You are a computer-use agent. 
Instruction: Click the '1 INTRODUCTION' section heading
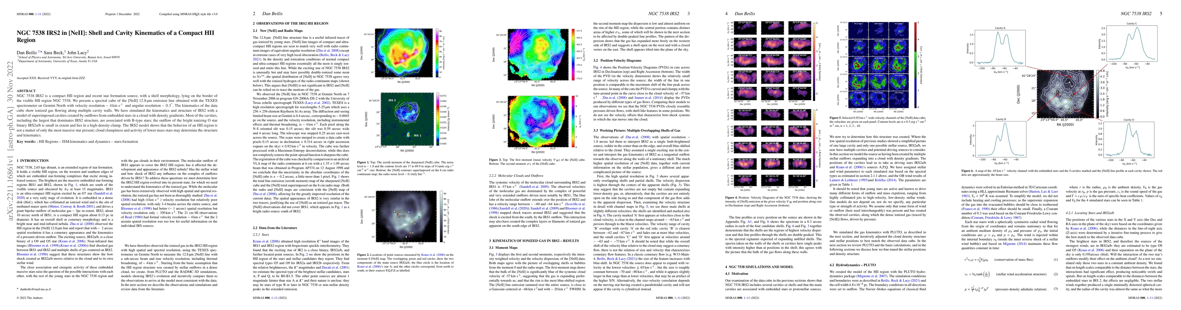[33, 161]
